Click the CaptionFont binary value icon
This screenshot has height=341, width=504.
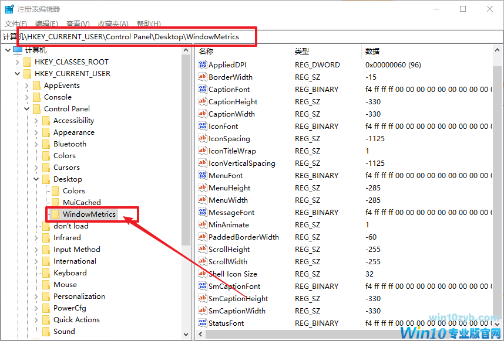pyautogui.click(x=203, y=90)
